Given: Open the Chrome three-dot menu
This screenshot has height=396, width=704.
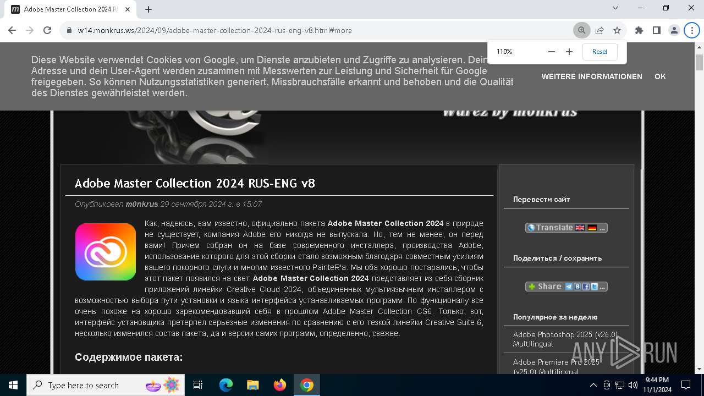Looking at the screenshot, I should click(x=691, y=30).
